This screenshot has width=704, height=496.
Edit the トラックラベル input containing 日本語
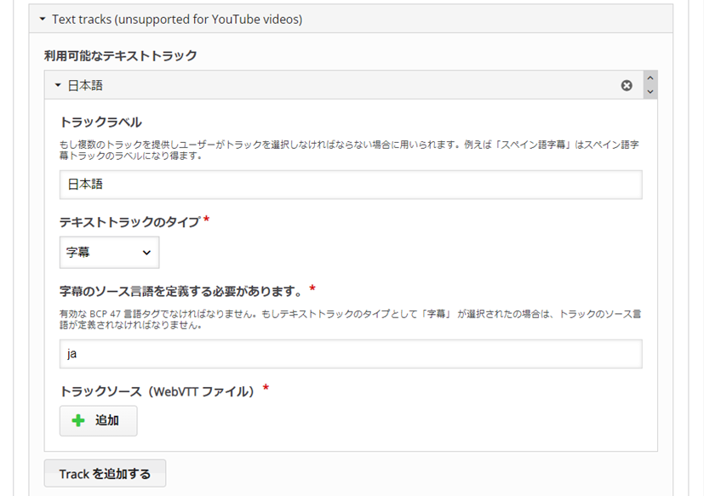coord(351,185)
